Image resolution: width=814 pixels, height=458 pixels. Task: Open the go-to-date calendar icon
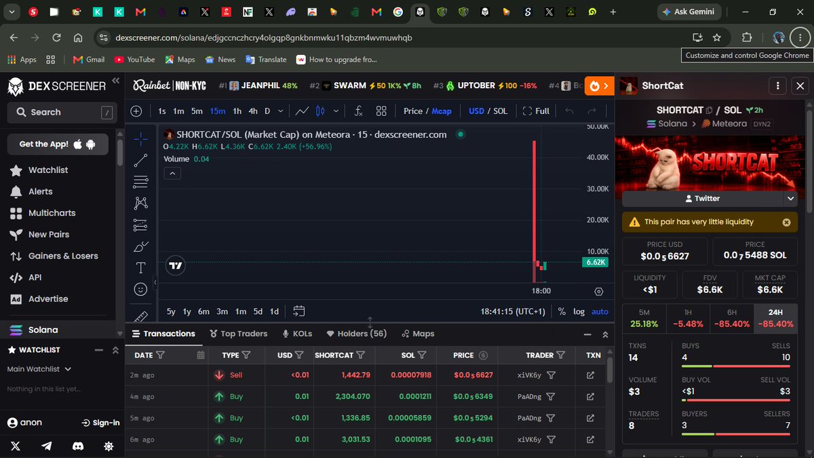pos(298,311)
